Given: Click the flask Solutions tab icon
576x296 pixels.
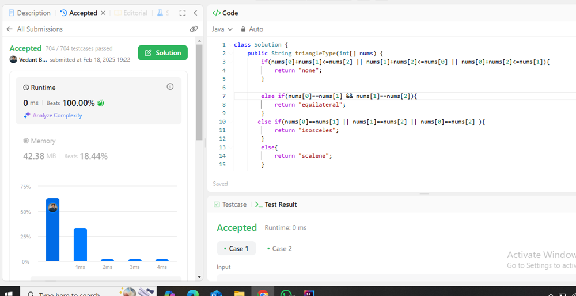Looking at the screenshot, I should click(160, 13).
